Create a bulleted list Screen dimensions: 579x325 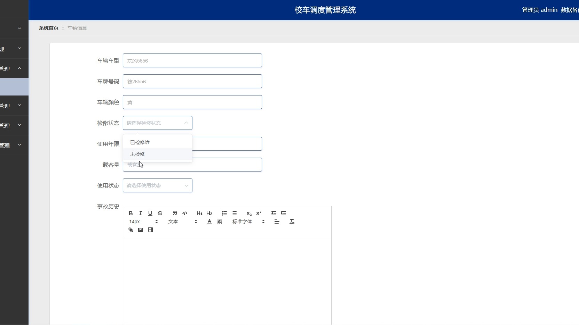(234, 213)
